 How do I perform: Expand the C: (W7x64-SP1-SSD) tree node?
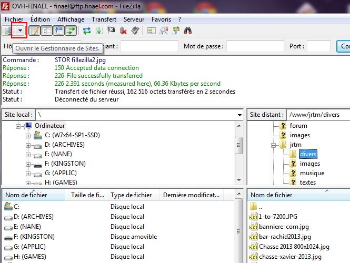click(28, 135)
